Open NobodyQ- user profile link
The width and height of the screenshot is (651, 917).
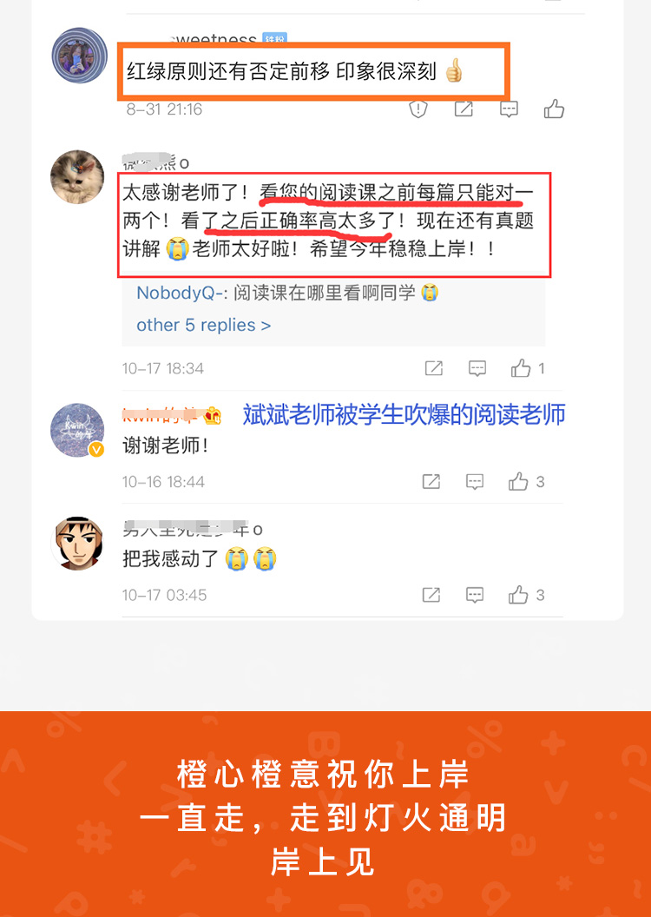point(181,293)
